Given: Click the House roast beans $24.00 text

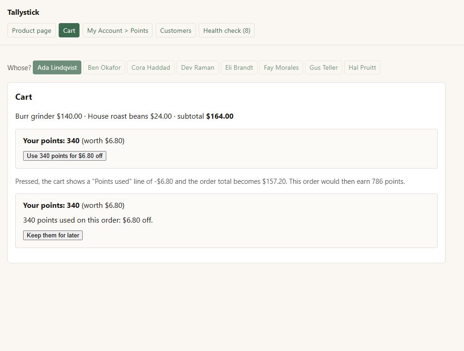Looking at the screenshot, I should (x=129, y=116).
